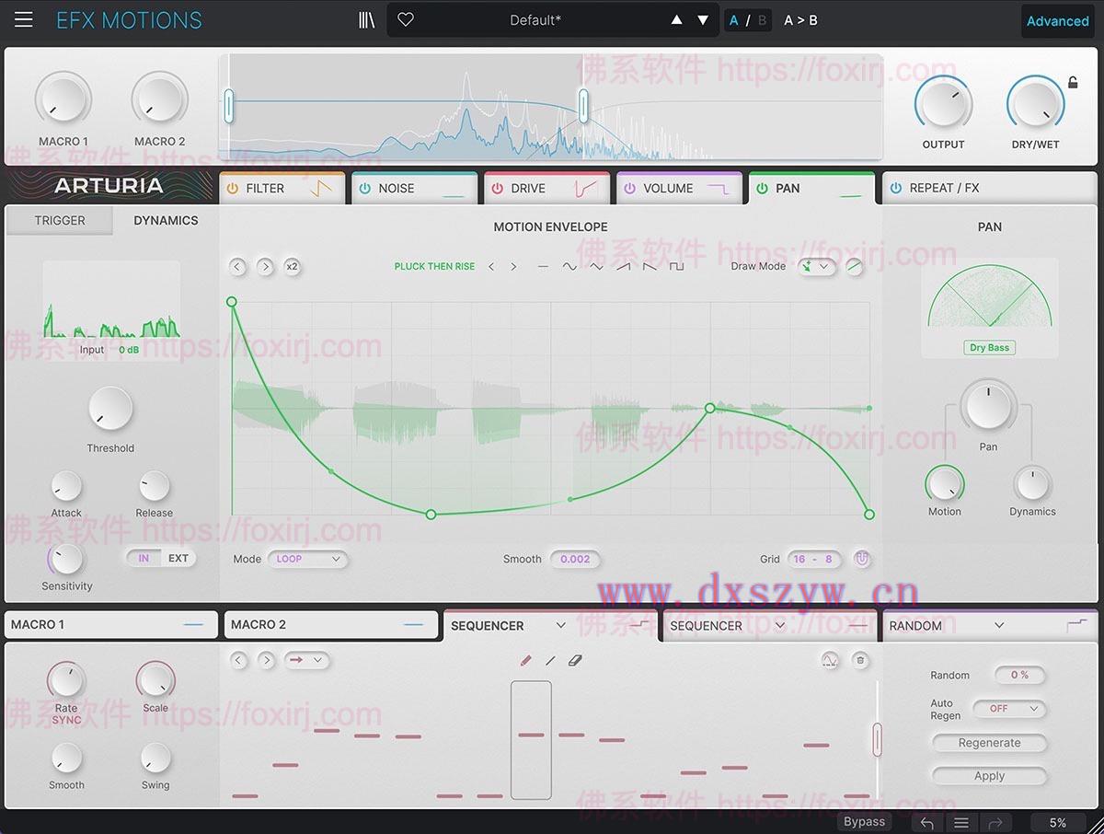Viewport: 1104px width, 834px height.
Task: Click the Apply button
Action: tap(990, 776)
